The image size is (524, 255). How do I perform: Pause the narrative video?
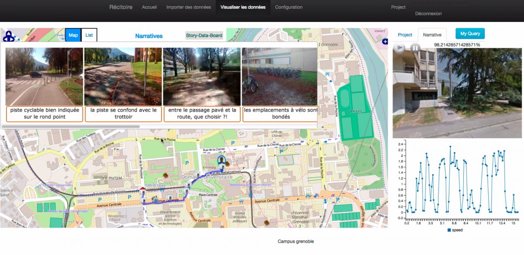point(415,48)
